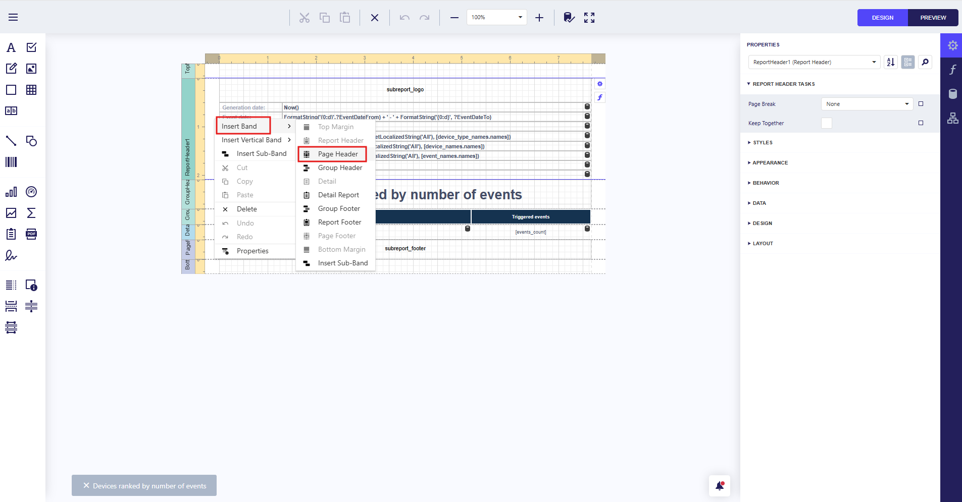This screenshot has width=962, height=502.
Task: Toggle the Keep Together checkbox
Action: click(826, 123)
